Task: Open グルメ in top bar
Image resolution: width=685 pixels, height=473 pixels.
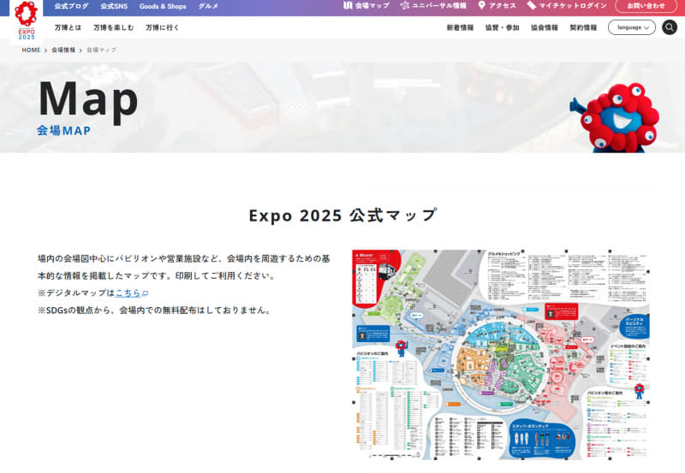Action: [x=208, y=6]
